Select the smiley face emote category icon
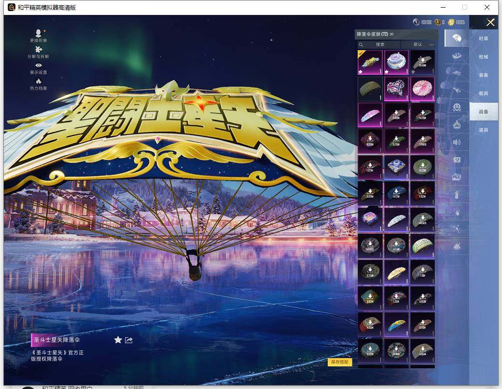Screen dimensions: 502x389 pyautogui.click(x=457, y=107)
